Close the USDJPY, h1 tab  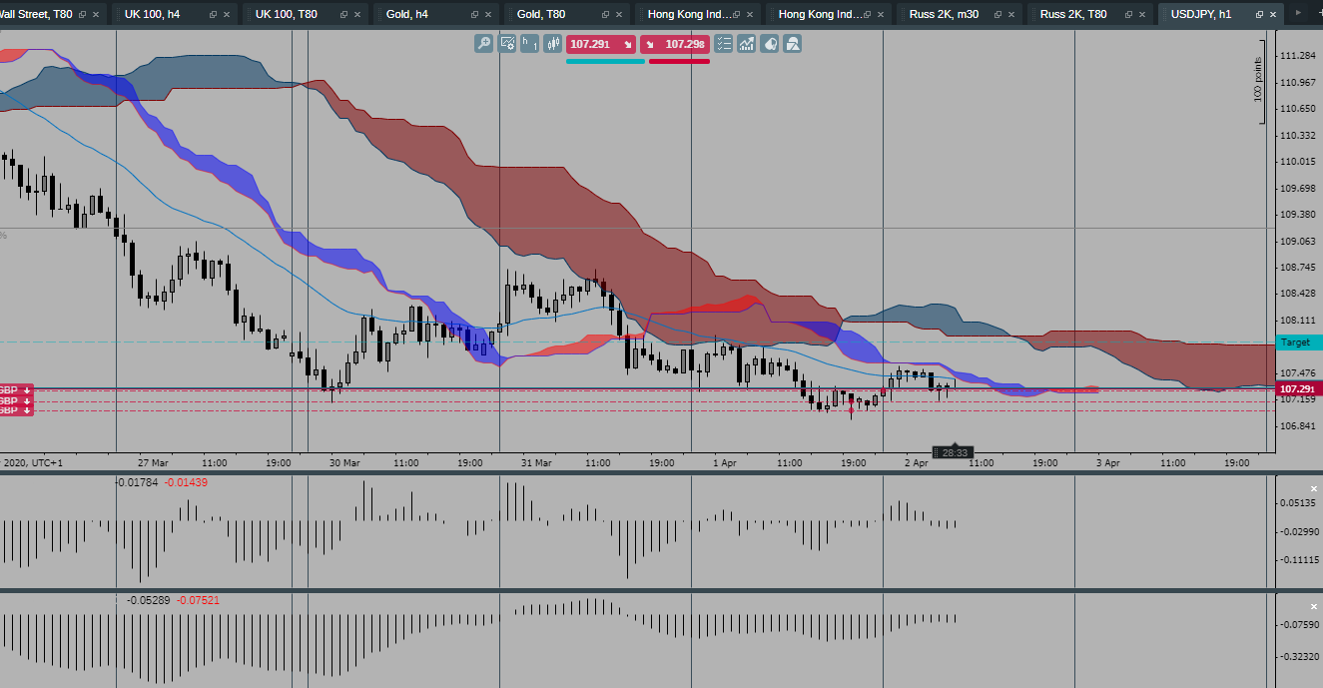click(x=1274, y=15)
